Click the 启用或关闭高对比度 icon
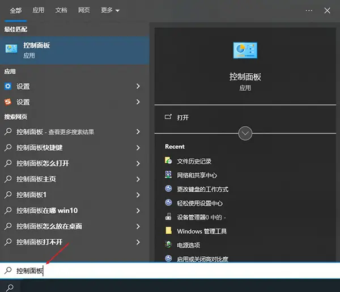The height and width of the screenshot is (292, 340). pos(168,259)
